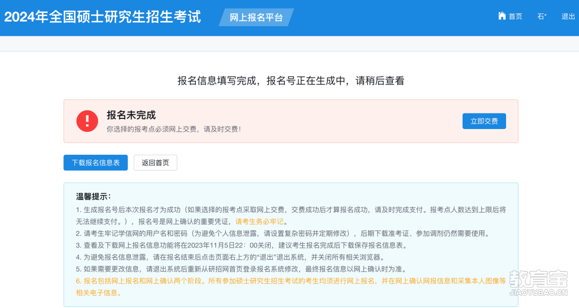Click the 你选择的报考点必须网上交费 notice text
The height and width of the screenshot is (308, 579).
point(174,129)
